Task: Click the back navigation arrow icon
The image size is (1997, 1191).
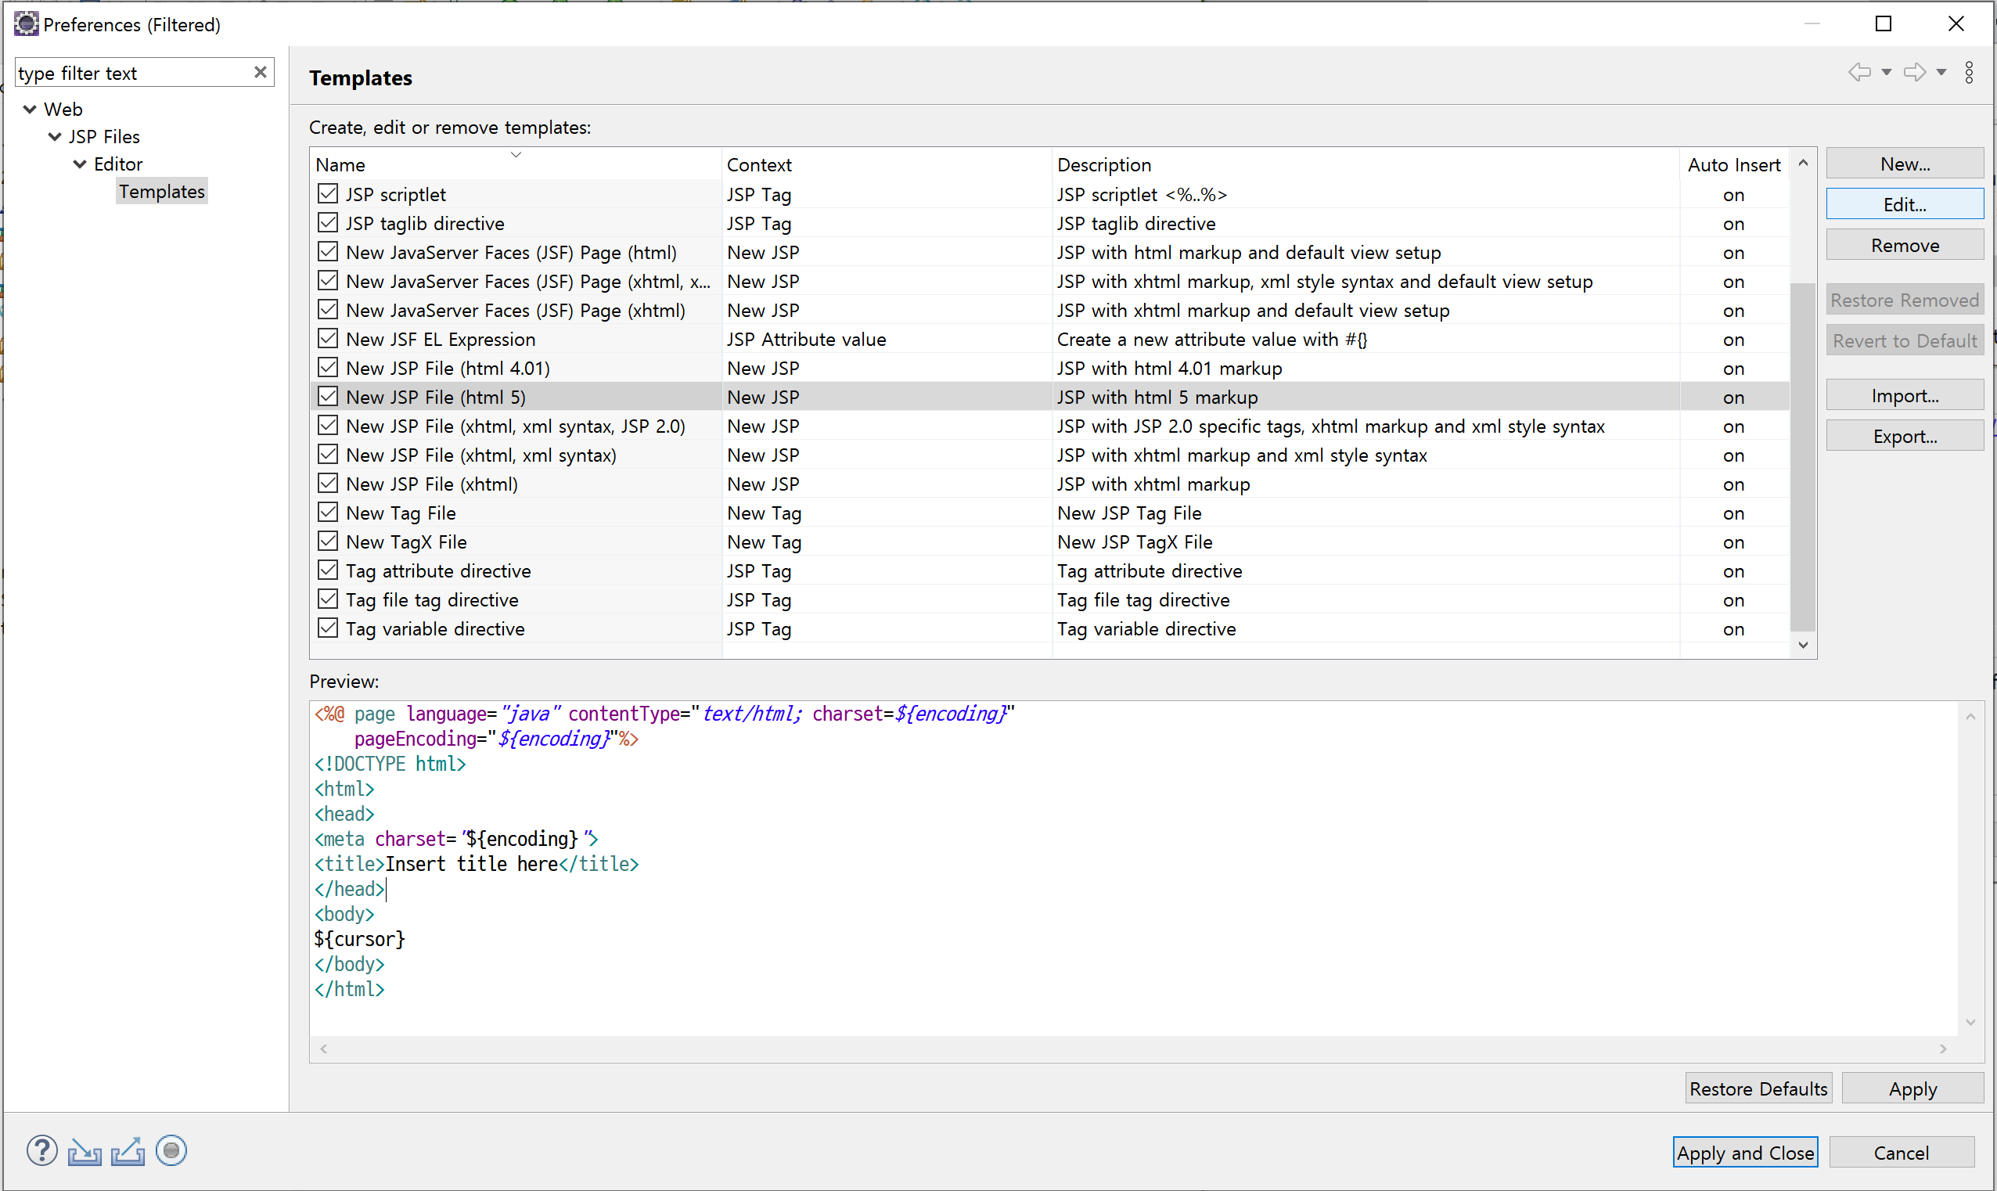Action: click(x=1859, y=72)
